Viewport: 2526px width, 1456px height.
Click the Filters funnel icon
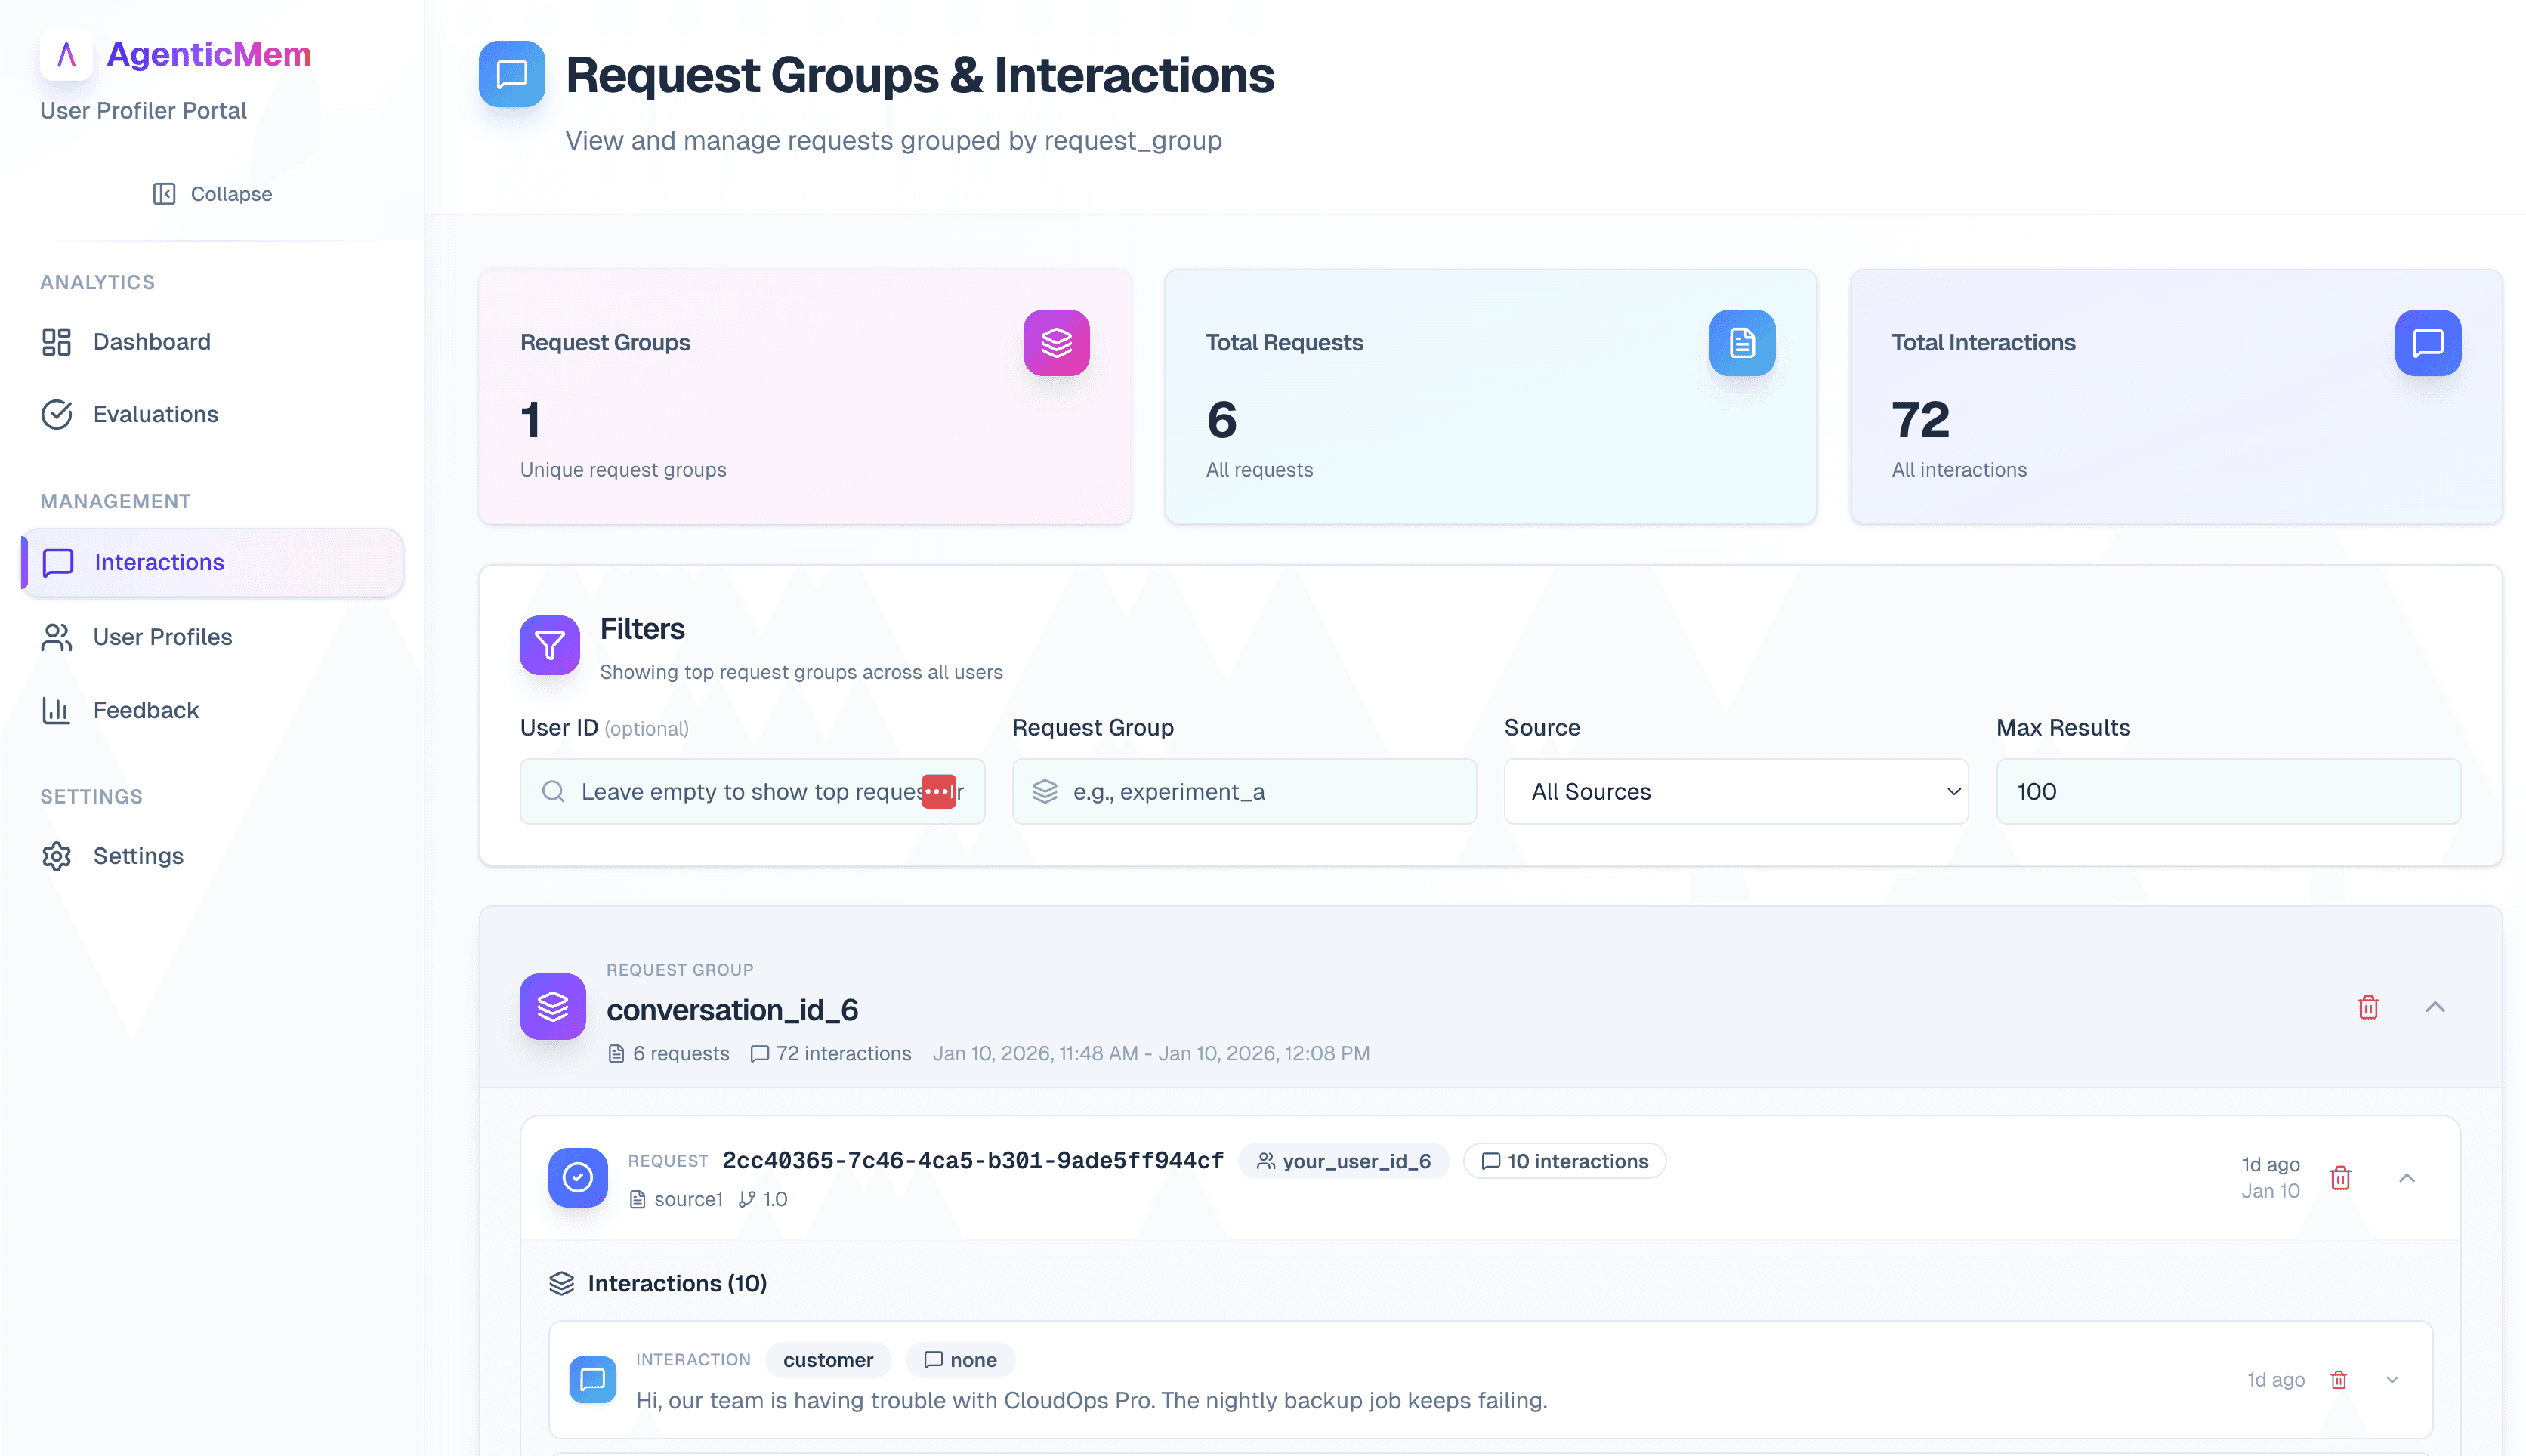click(x=549, y=645)
